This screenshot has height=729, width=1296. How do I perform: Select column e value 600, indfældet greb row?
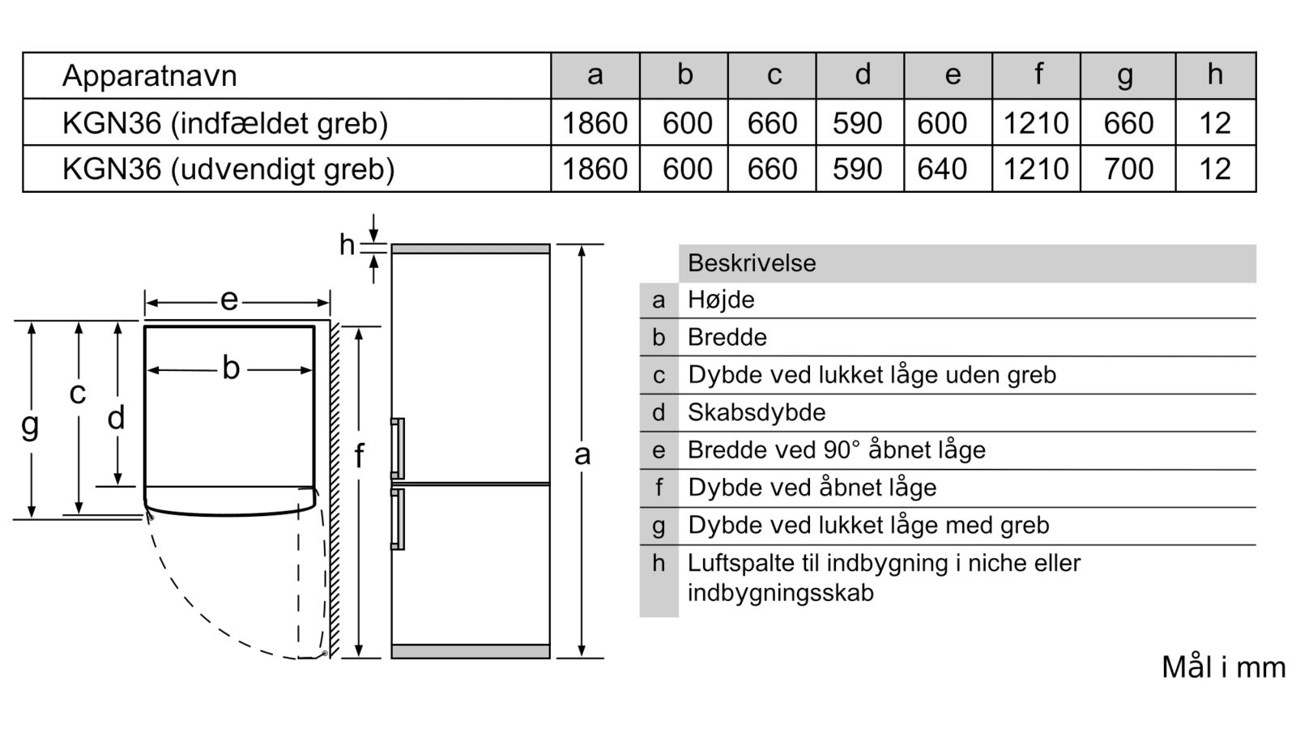(x=942, y=123)
